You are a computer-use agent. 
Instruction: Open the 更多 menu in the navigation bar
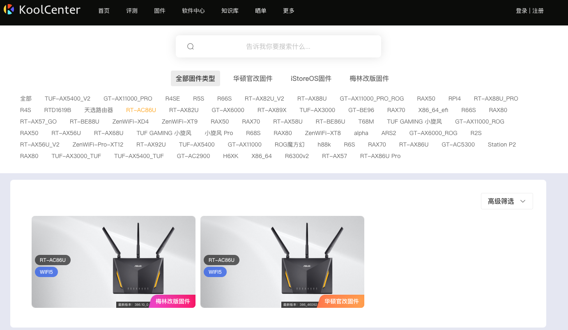pyautogui.click(x=288, y=11)
